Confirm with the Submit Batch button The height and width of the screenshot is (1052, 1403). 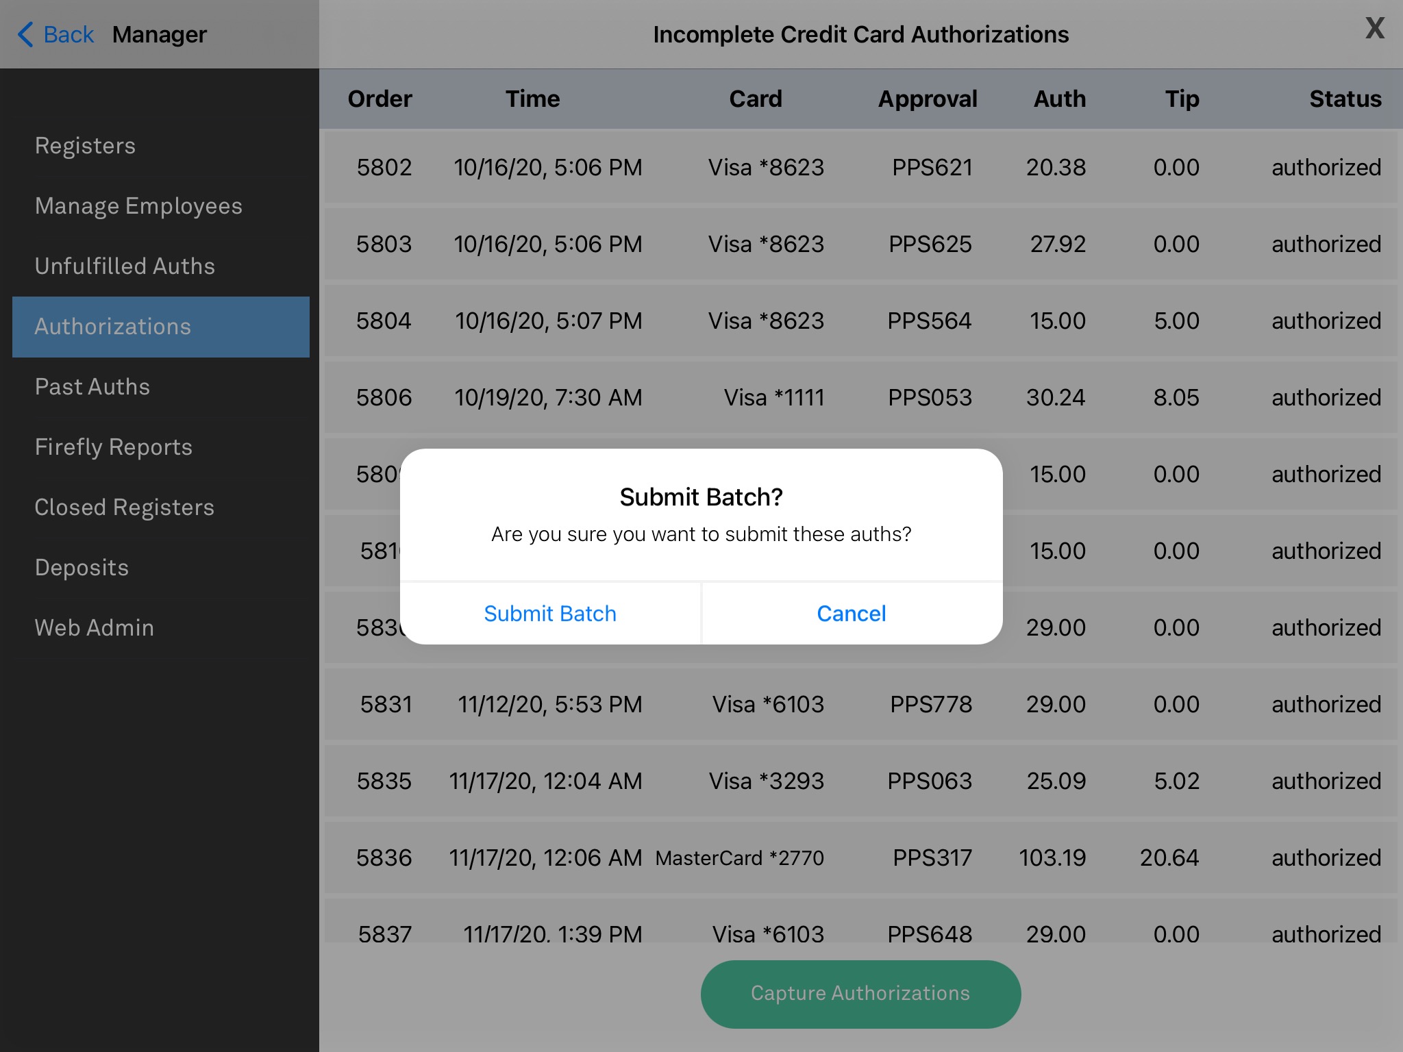coord(550,613)
